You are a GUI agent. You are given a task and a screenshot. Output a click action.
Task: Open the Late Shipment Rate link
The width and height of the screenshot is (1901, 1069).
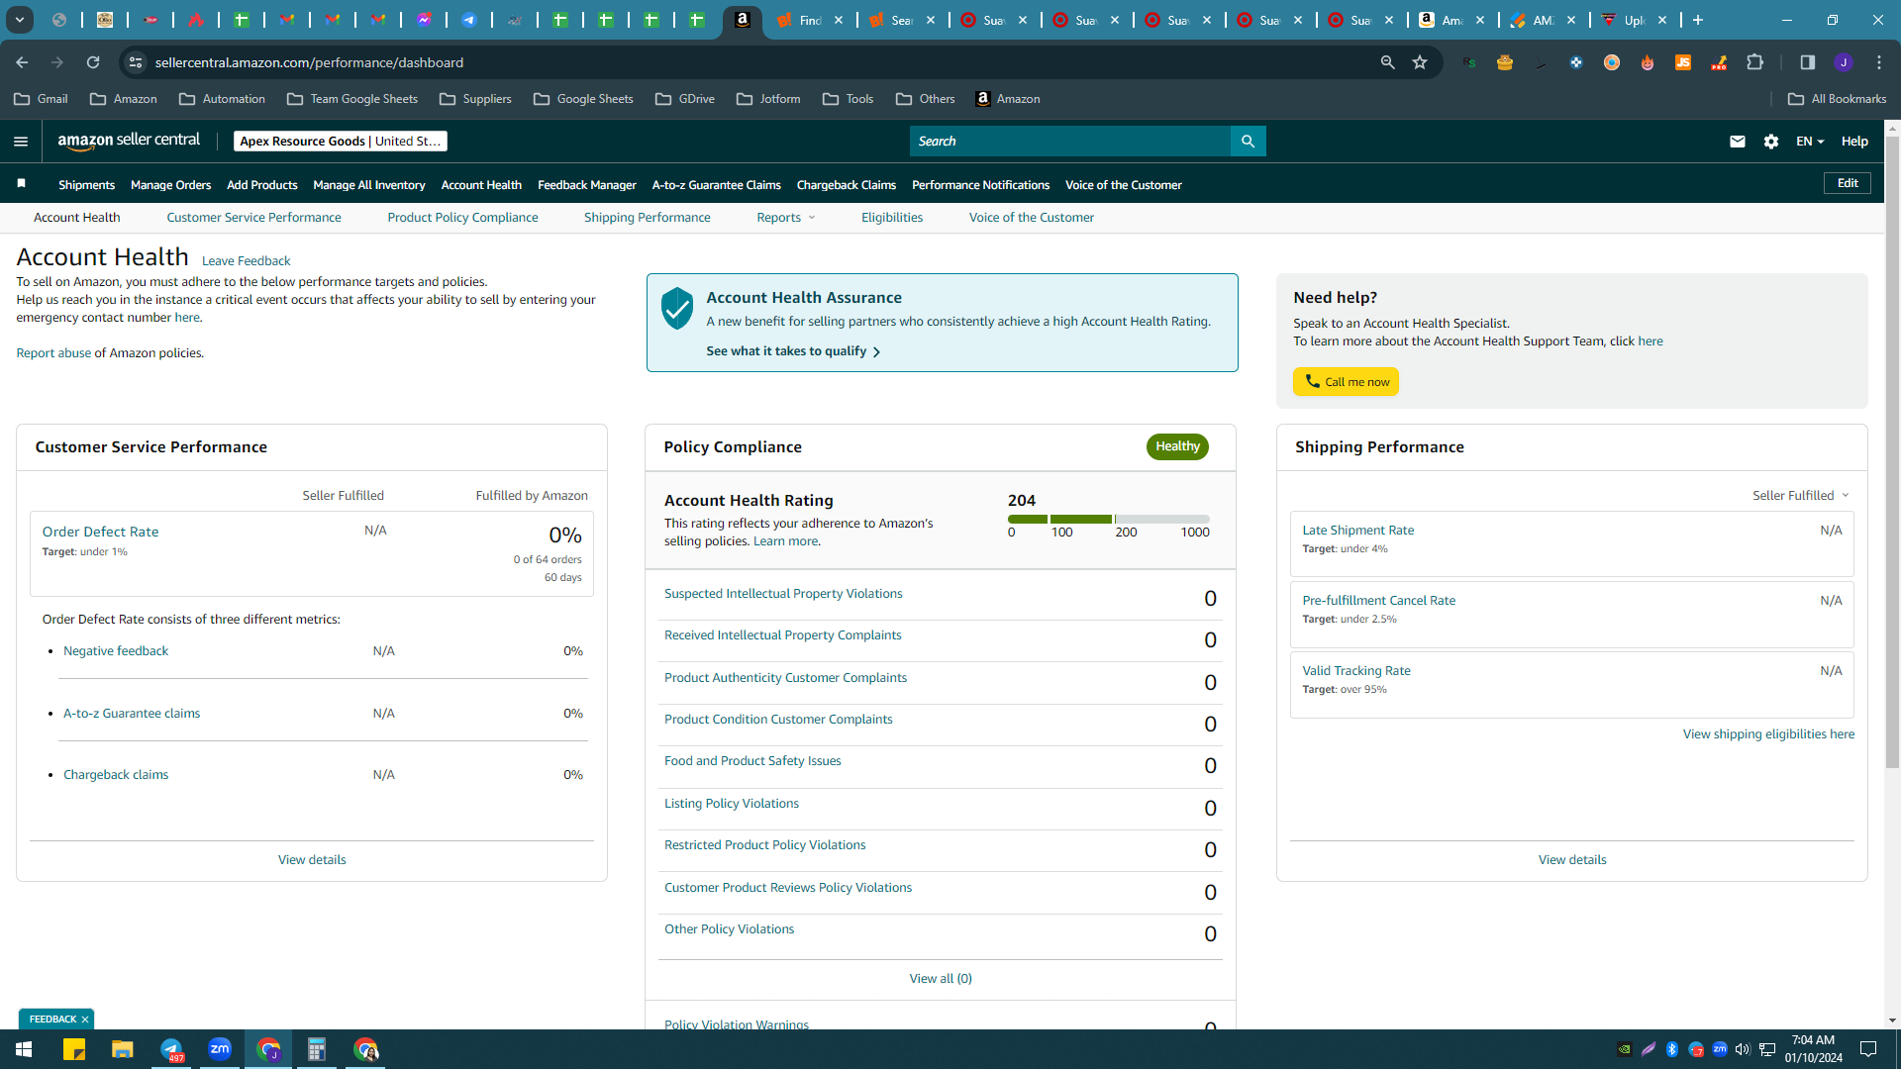click(1357, 531)
